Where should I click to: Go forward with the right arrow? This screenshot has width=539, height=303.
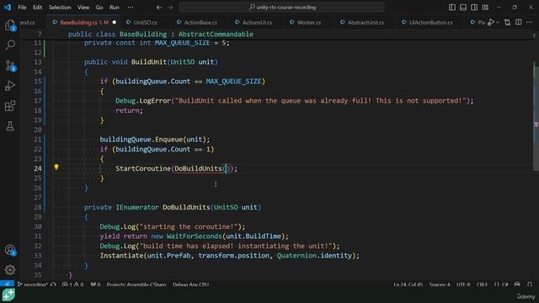click(x=170, y=8)
